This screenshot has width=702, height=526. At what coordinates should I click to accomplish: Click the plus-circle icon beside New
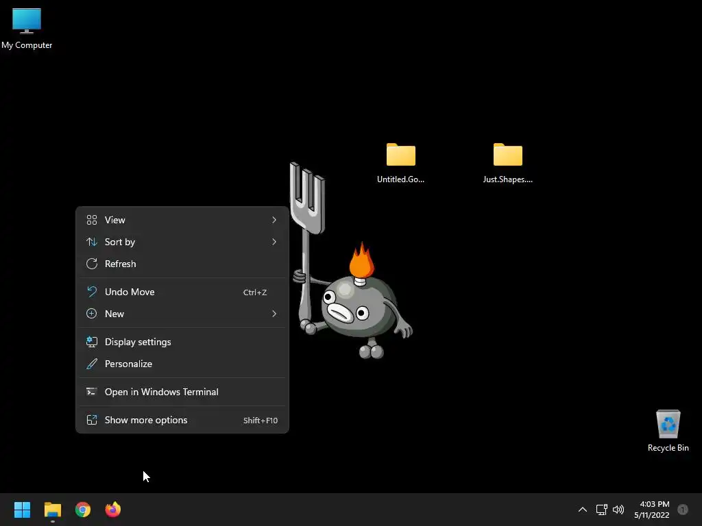click(91, 314)
